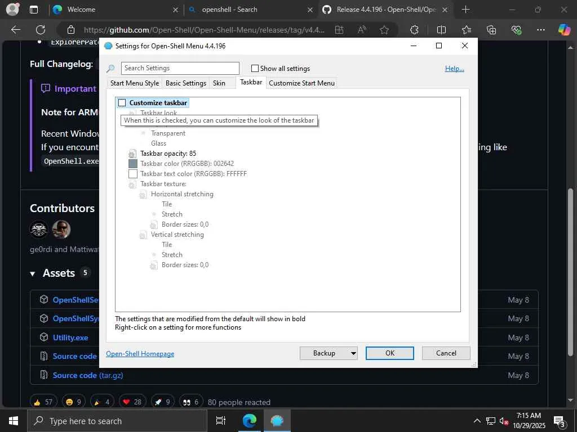Select the Taskbar texture setting row
Screen dimensions: 577x432
tap(163, 184)
